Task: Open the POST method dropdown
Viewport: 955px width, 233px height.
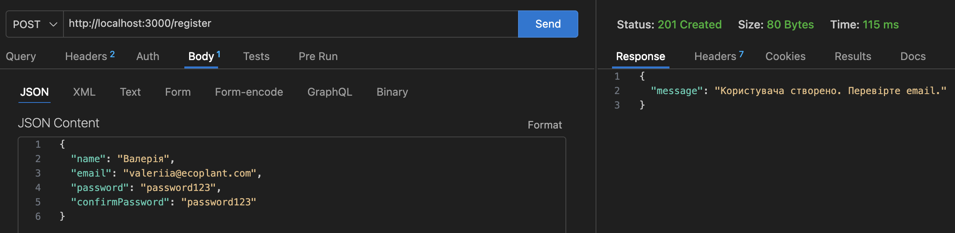Action: tap(35, 24)
